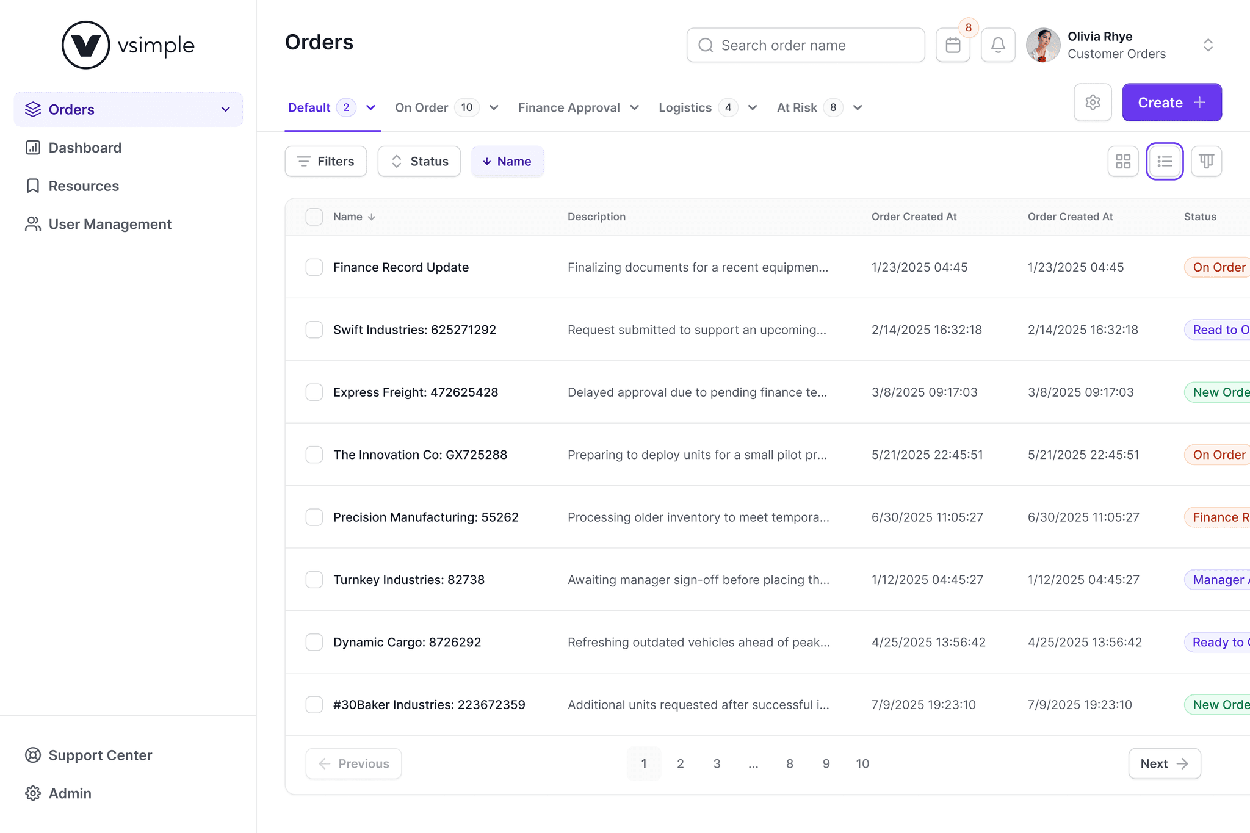
Task: Toggle the select-all checkbox in table header
Action: tap(314, 217)
